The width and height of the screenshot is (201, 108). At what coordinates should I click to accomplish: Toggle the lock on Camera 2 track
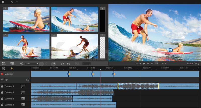coord(2,92)
